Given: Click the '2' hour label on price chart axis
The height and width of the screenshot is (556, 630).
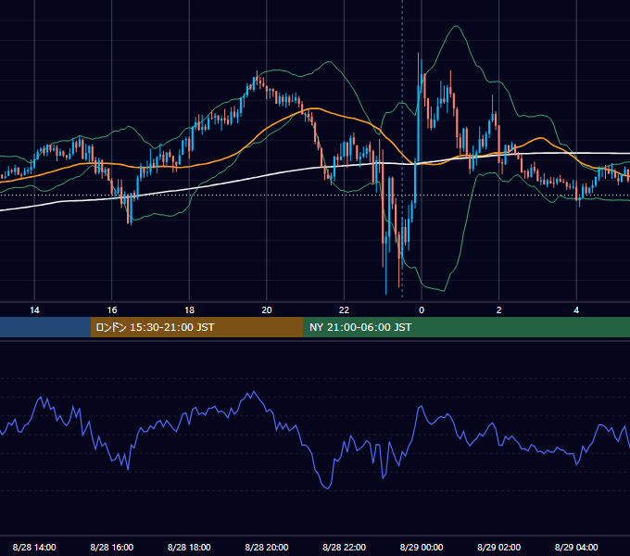Looking at the screenshot, I should (499, 310).
